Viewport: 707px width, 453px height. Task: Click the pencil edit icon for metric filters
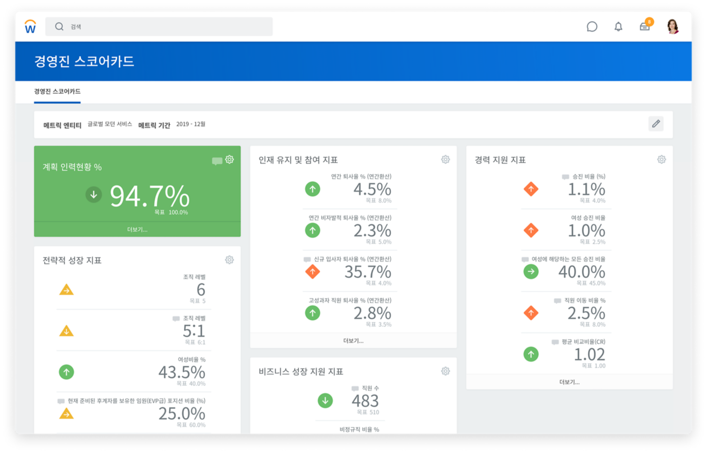[x=656, y=124]
